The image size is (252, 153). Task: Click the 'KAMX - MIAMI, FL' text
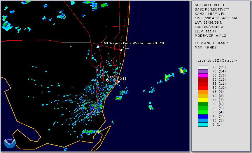click(210, 14)
